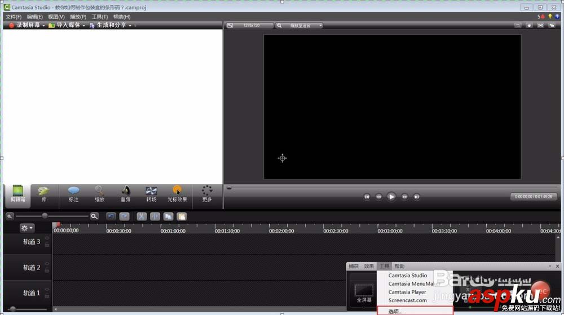Click the detach preview window icon

click(552, 25)
